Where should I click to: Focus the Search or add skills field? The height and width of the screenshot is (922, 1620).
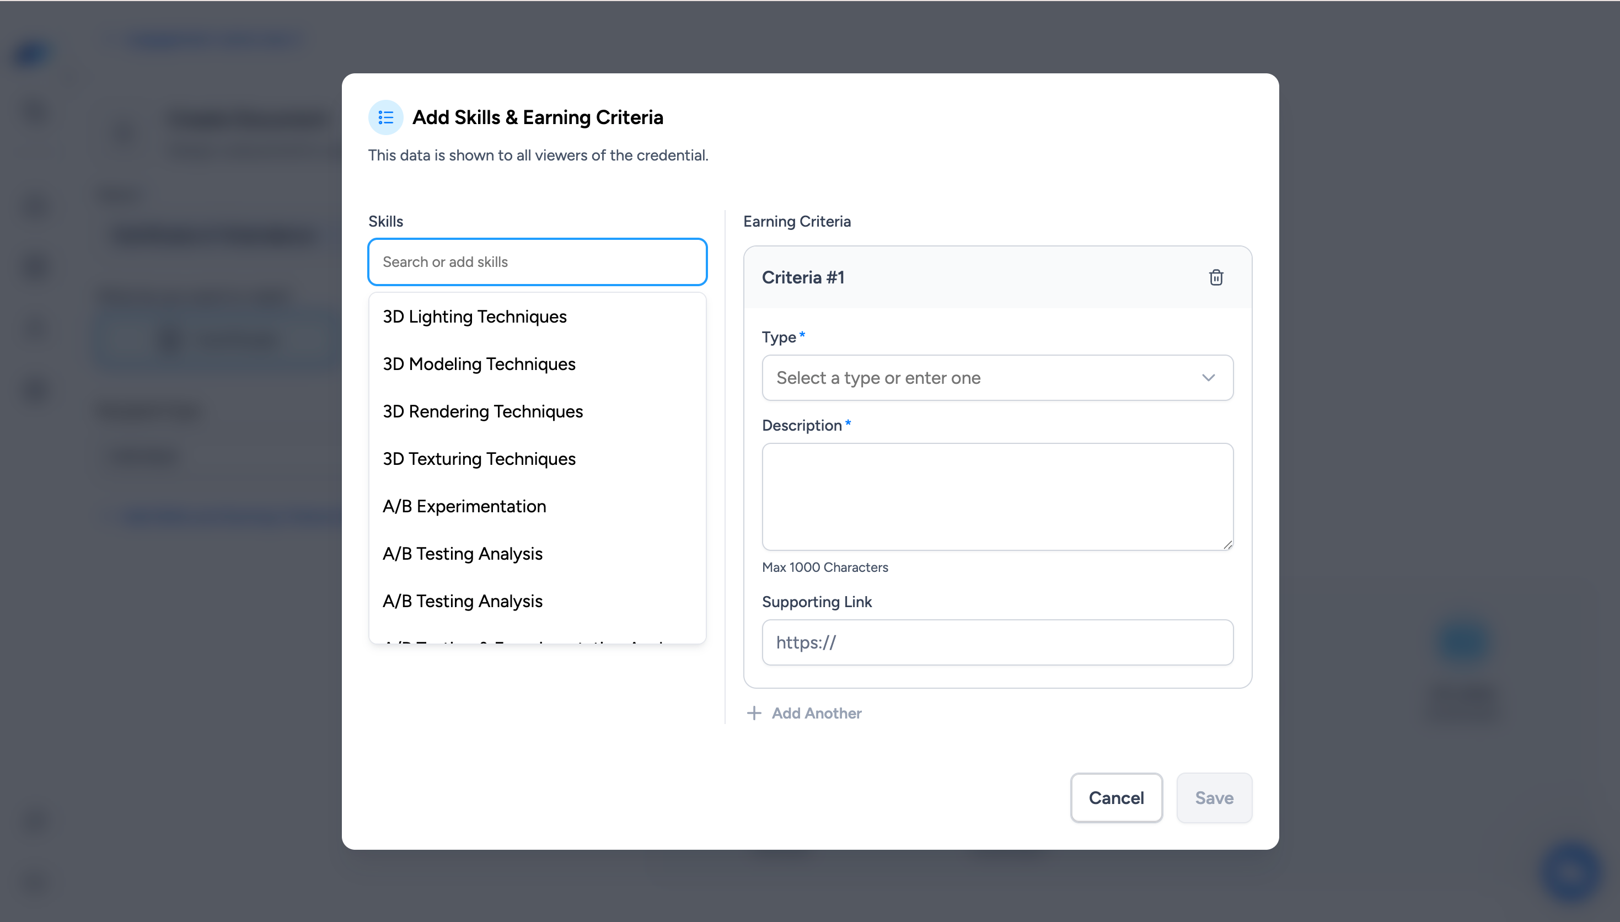[537, 261]
